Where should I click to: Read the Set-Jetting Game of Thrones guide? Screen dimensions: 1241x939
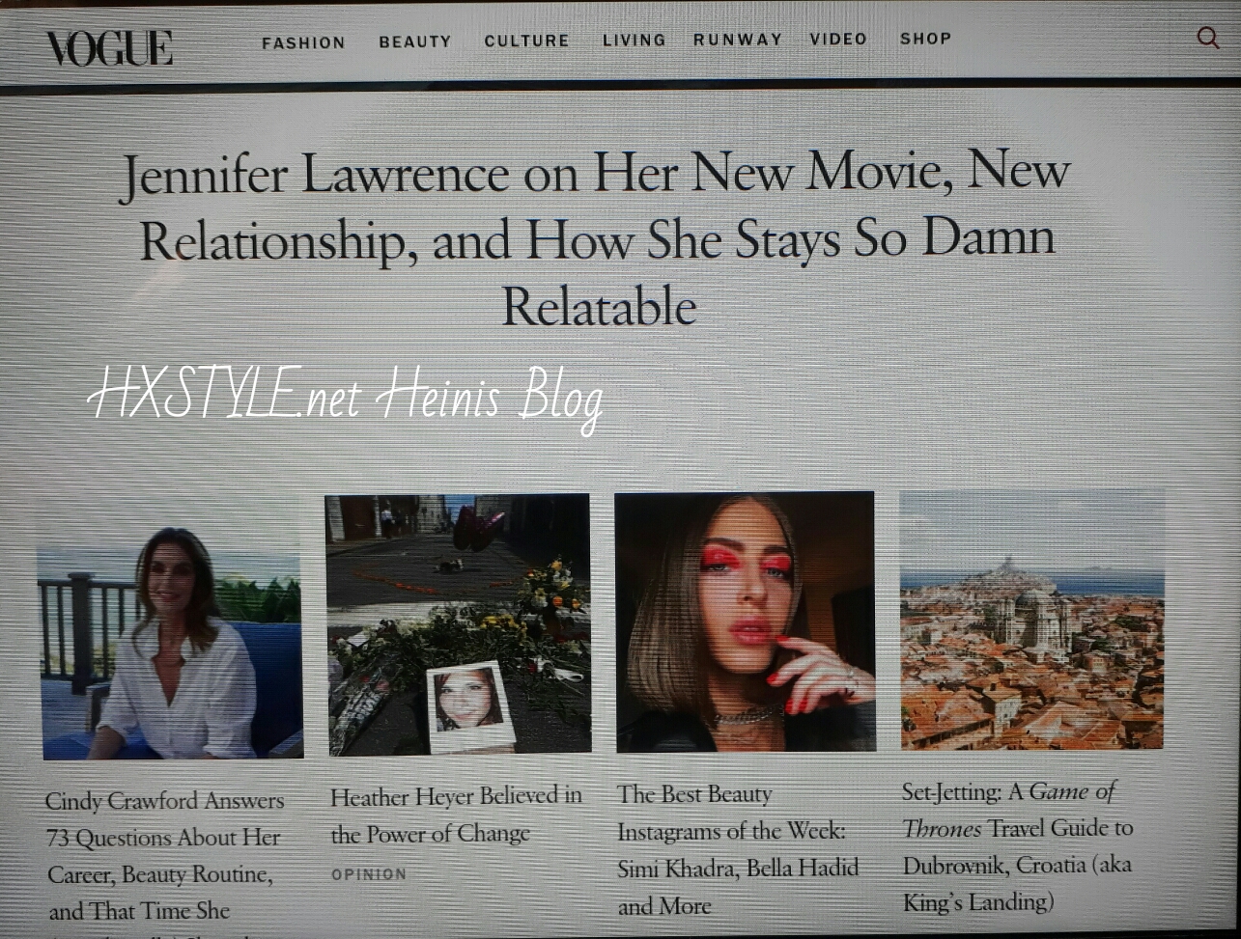coord(1017,846)
